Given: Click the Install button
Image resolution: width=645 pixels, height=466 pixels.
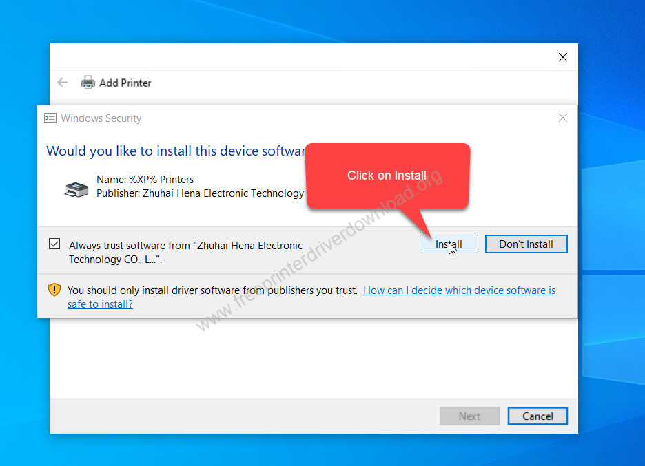Looking at the screenshot, I should [x=449, y=244].
